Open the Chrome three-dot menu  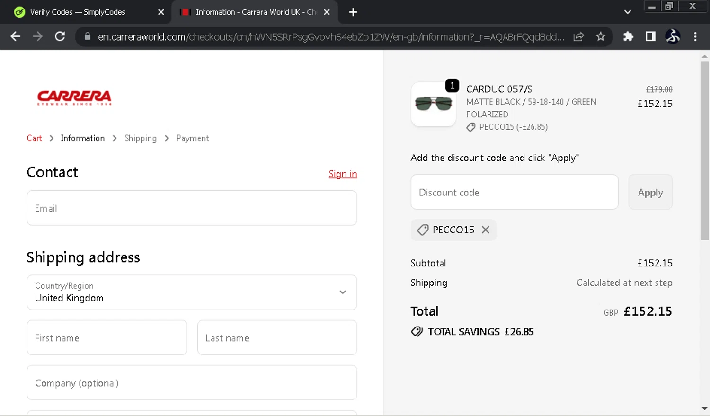695,36
